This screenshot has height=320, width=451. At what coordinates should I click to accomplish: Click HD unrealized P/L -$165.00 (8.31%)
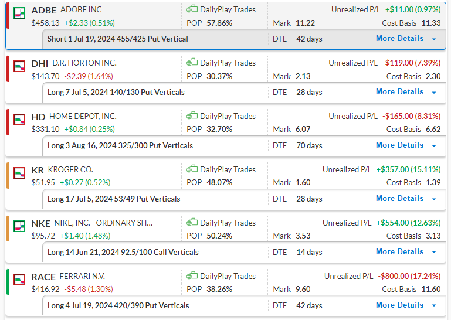[x=411, y=116]
